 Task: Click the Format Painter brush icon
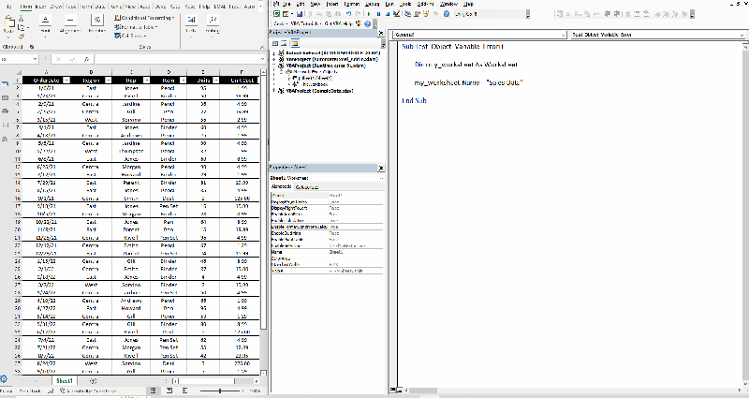coord(21,37)
